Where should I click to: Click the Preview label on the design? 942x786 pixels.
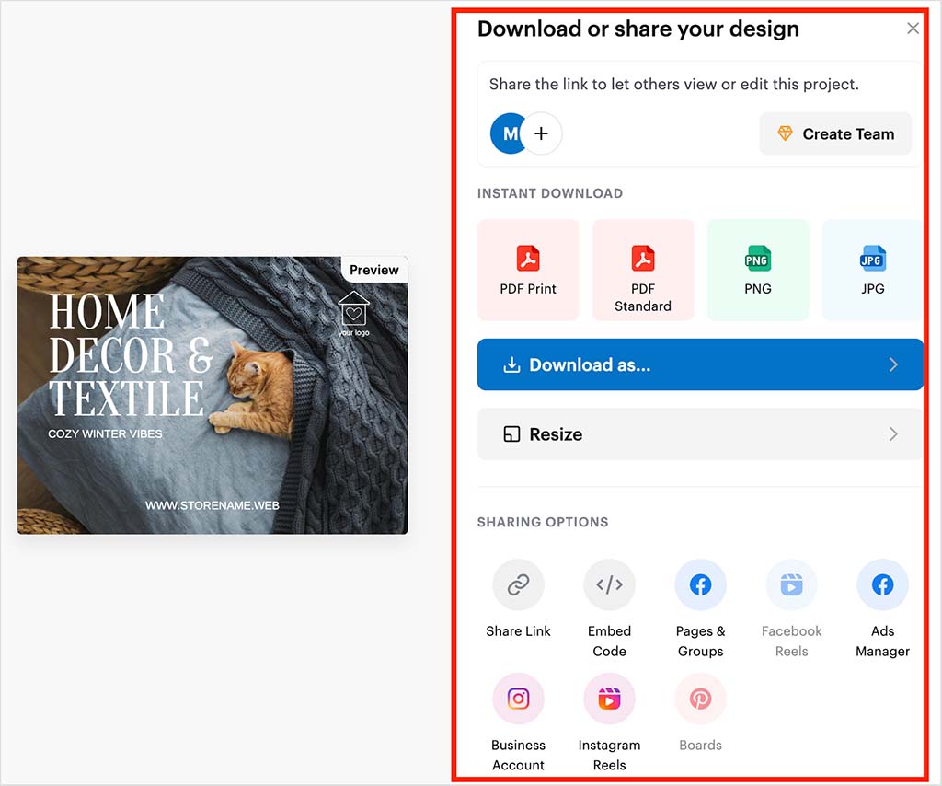[x=373, y=270]
